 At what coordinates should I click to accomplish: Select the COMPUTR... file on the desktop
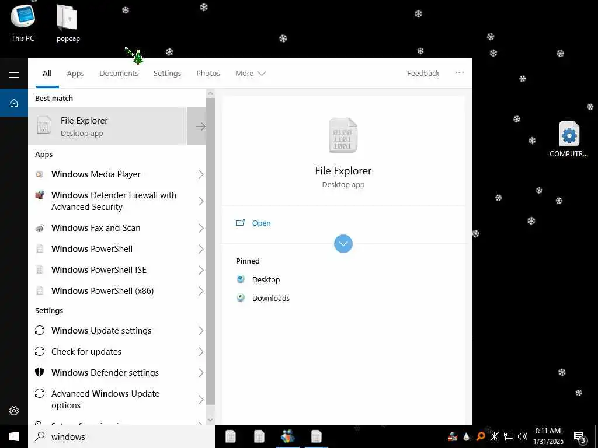coord(569,139)
